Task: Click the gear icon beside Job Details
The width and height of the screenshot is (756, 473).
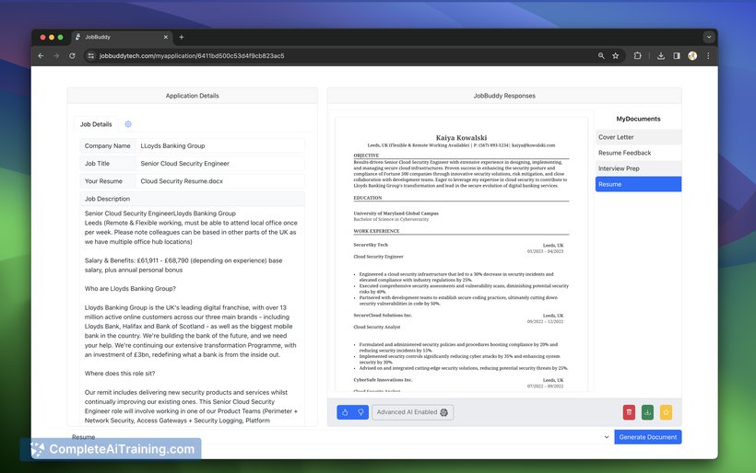Action: (x=128, y=124)
